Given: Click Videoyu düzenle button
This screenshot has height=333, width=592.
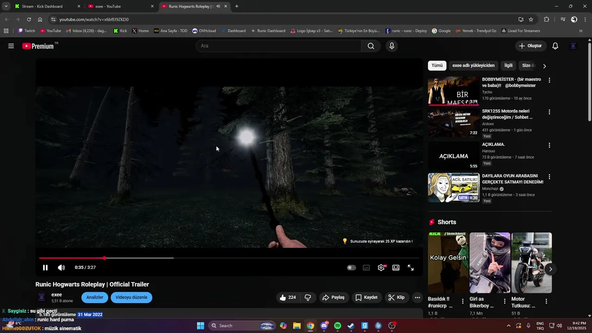Looking at the screenshot, I should coord(131,297).
